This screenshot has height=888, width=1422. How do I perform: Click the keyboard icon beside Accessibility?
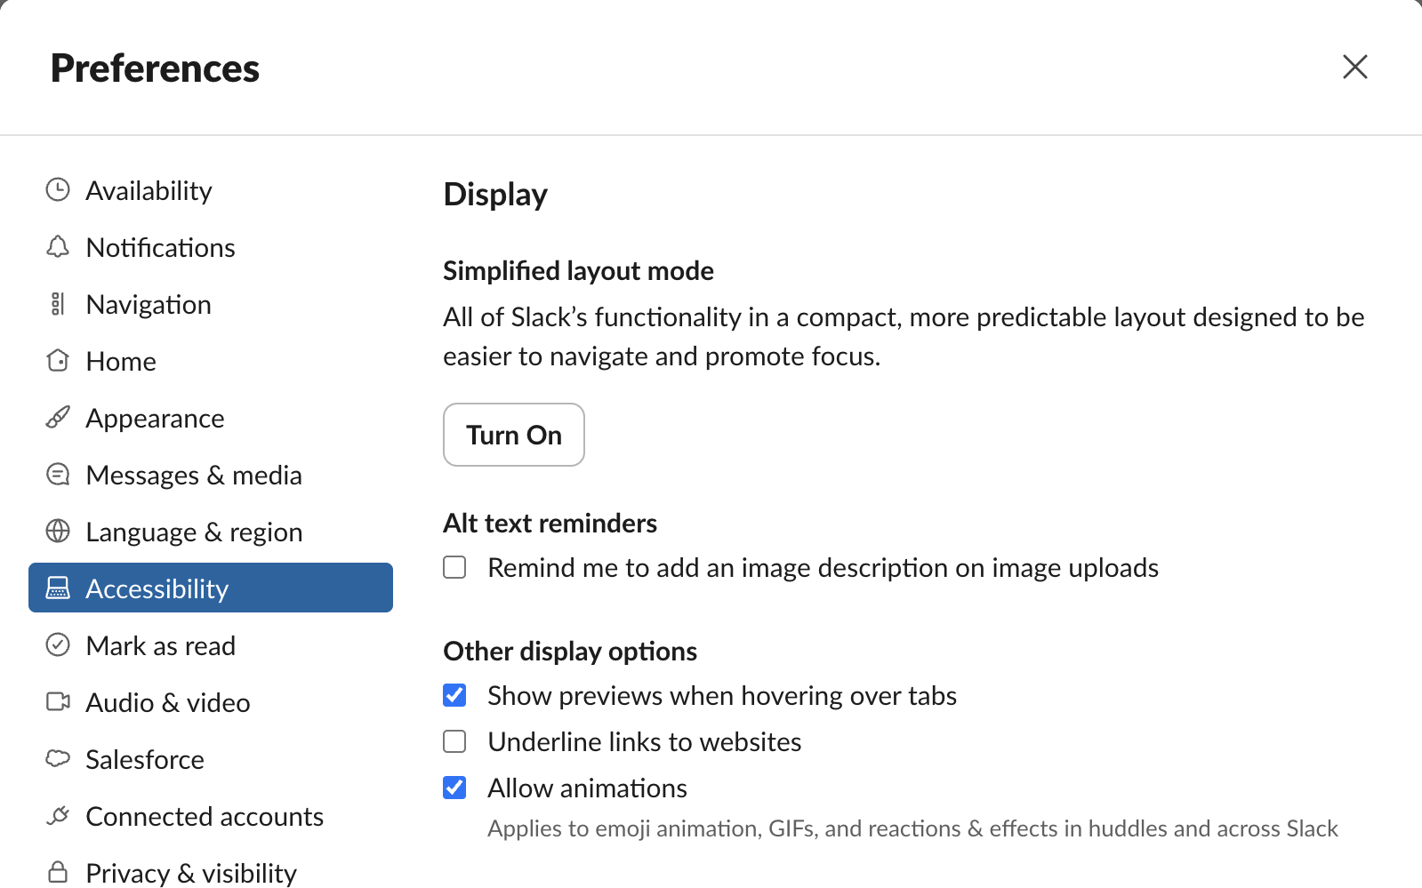58,588
